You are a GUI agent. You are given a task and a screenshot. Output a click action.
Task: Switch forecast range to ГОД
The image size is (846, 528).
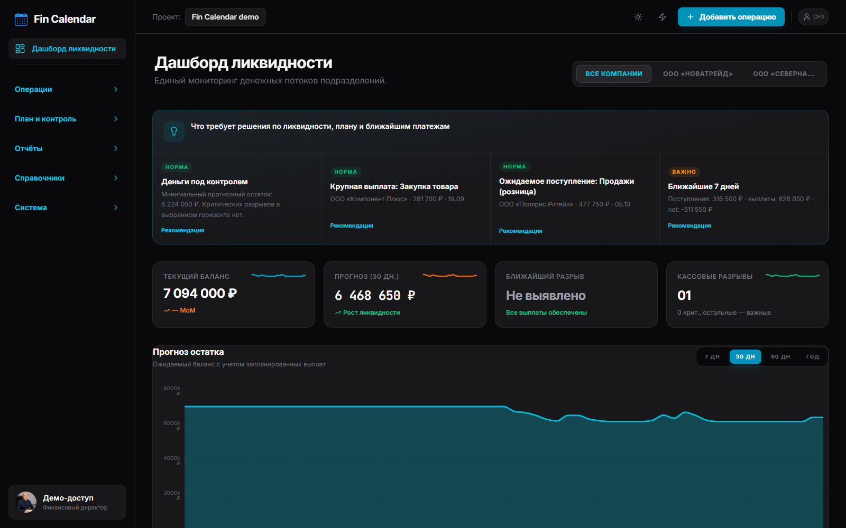click(813, 357)
